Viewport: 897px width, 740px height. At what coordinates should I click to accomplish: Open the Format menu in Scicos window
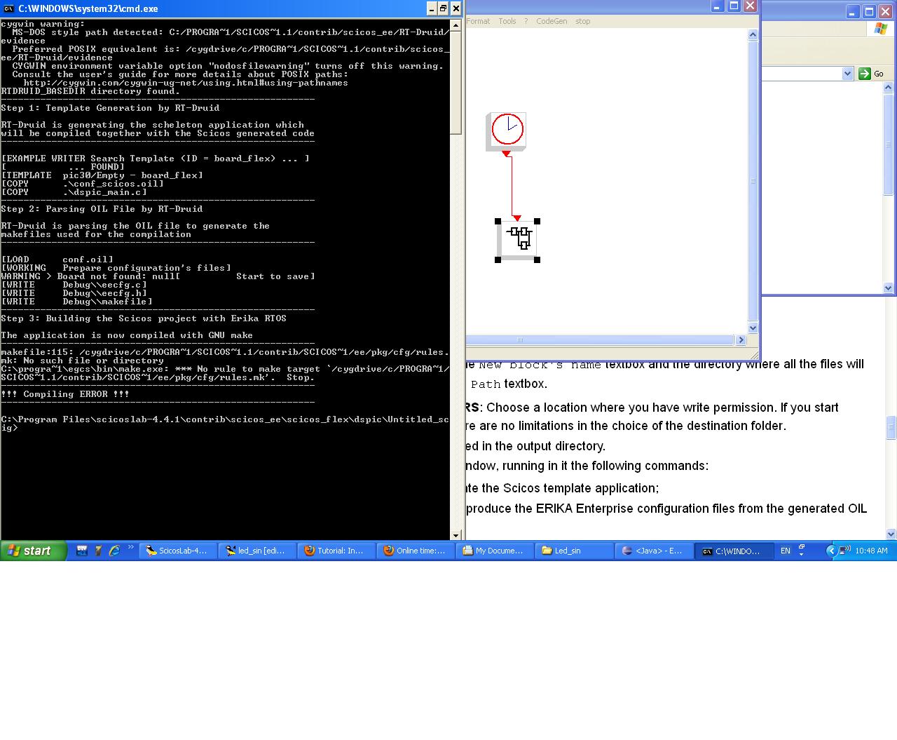pos(478,21)
